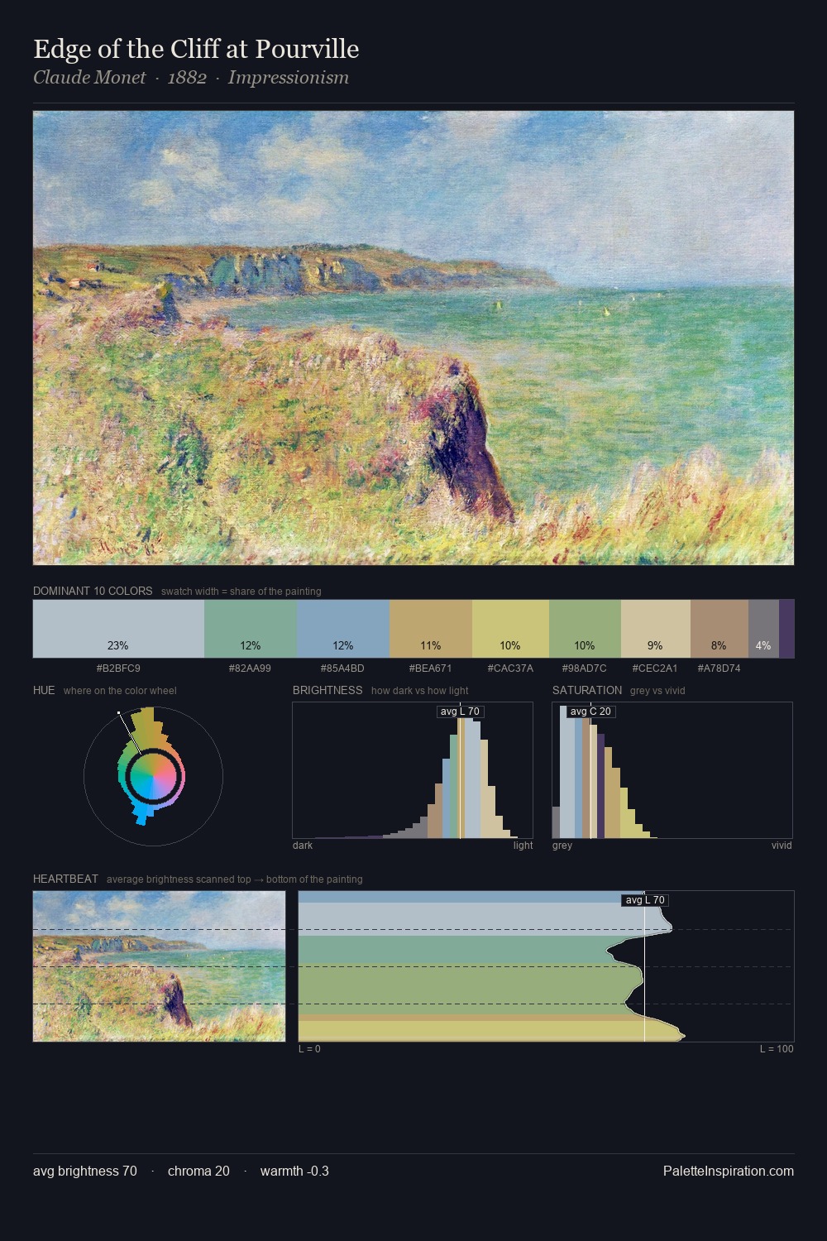Screen dimensions: 827x1241
Task: Click the saturation histogram chart
Action: [x=672, y=770]
